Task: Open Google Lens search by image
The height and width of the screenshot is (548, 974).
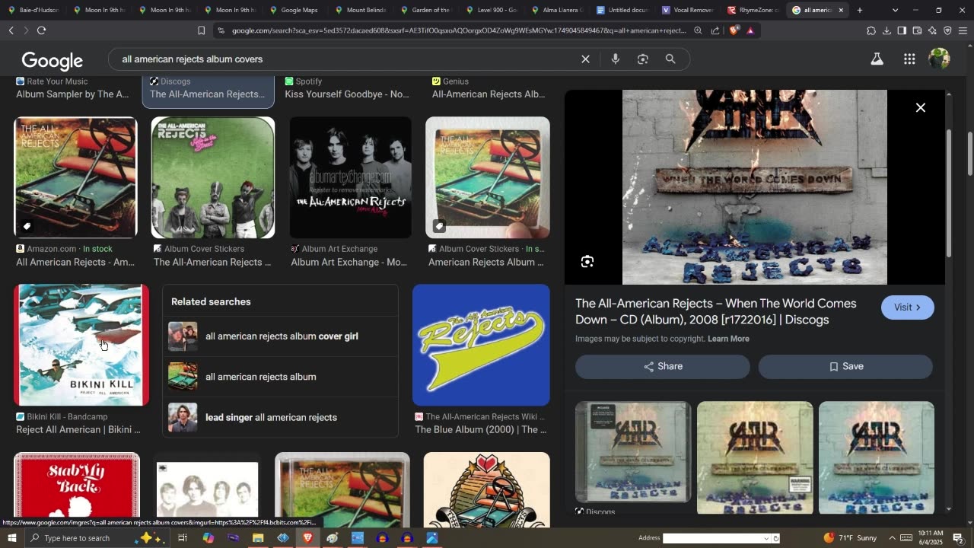Action: tap(643, 59)
